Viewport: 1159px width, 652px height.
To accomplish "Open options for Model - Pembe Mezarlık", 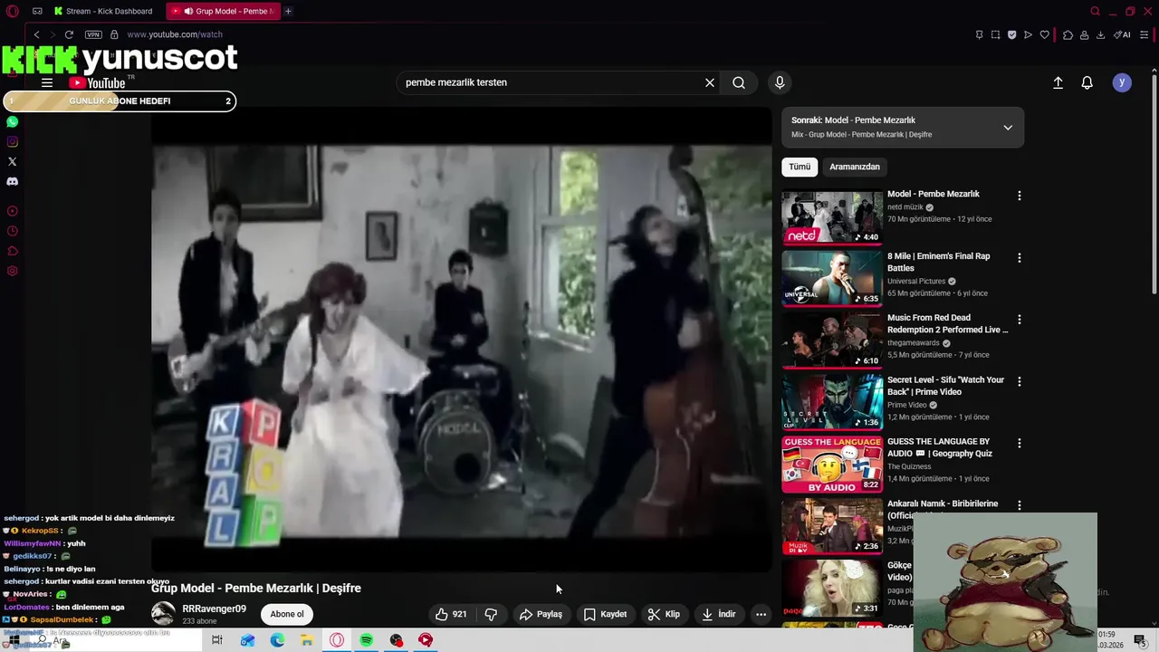I will coord(1020,196).
